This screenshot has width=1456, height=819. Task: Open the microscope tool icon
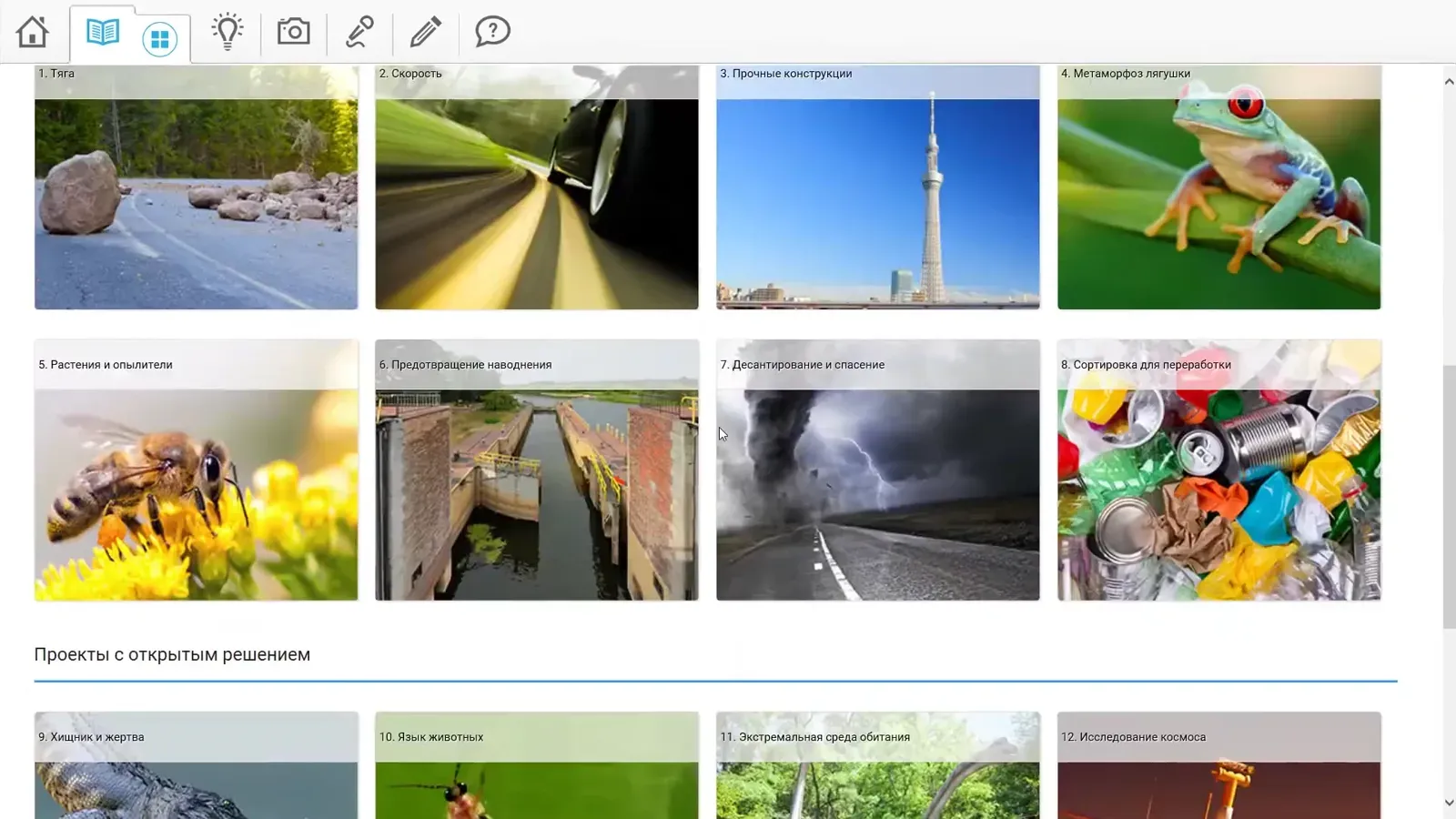(359, 32)
